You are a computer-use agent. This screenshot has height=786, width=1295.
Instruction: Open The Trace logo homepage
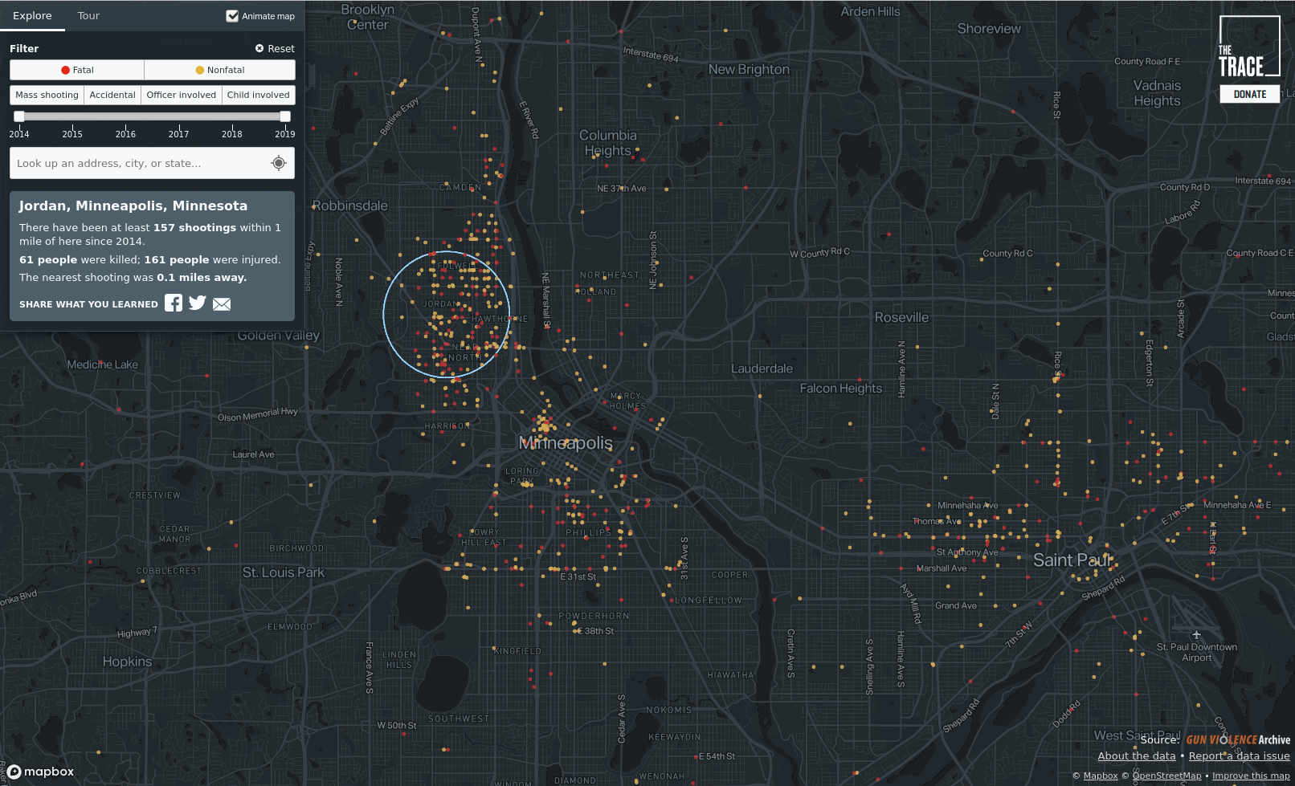point(1249,47)
